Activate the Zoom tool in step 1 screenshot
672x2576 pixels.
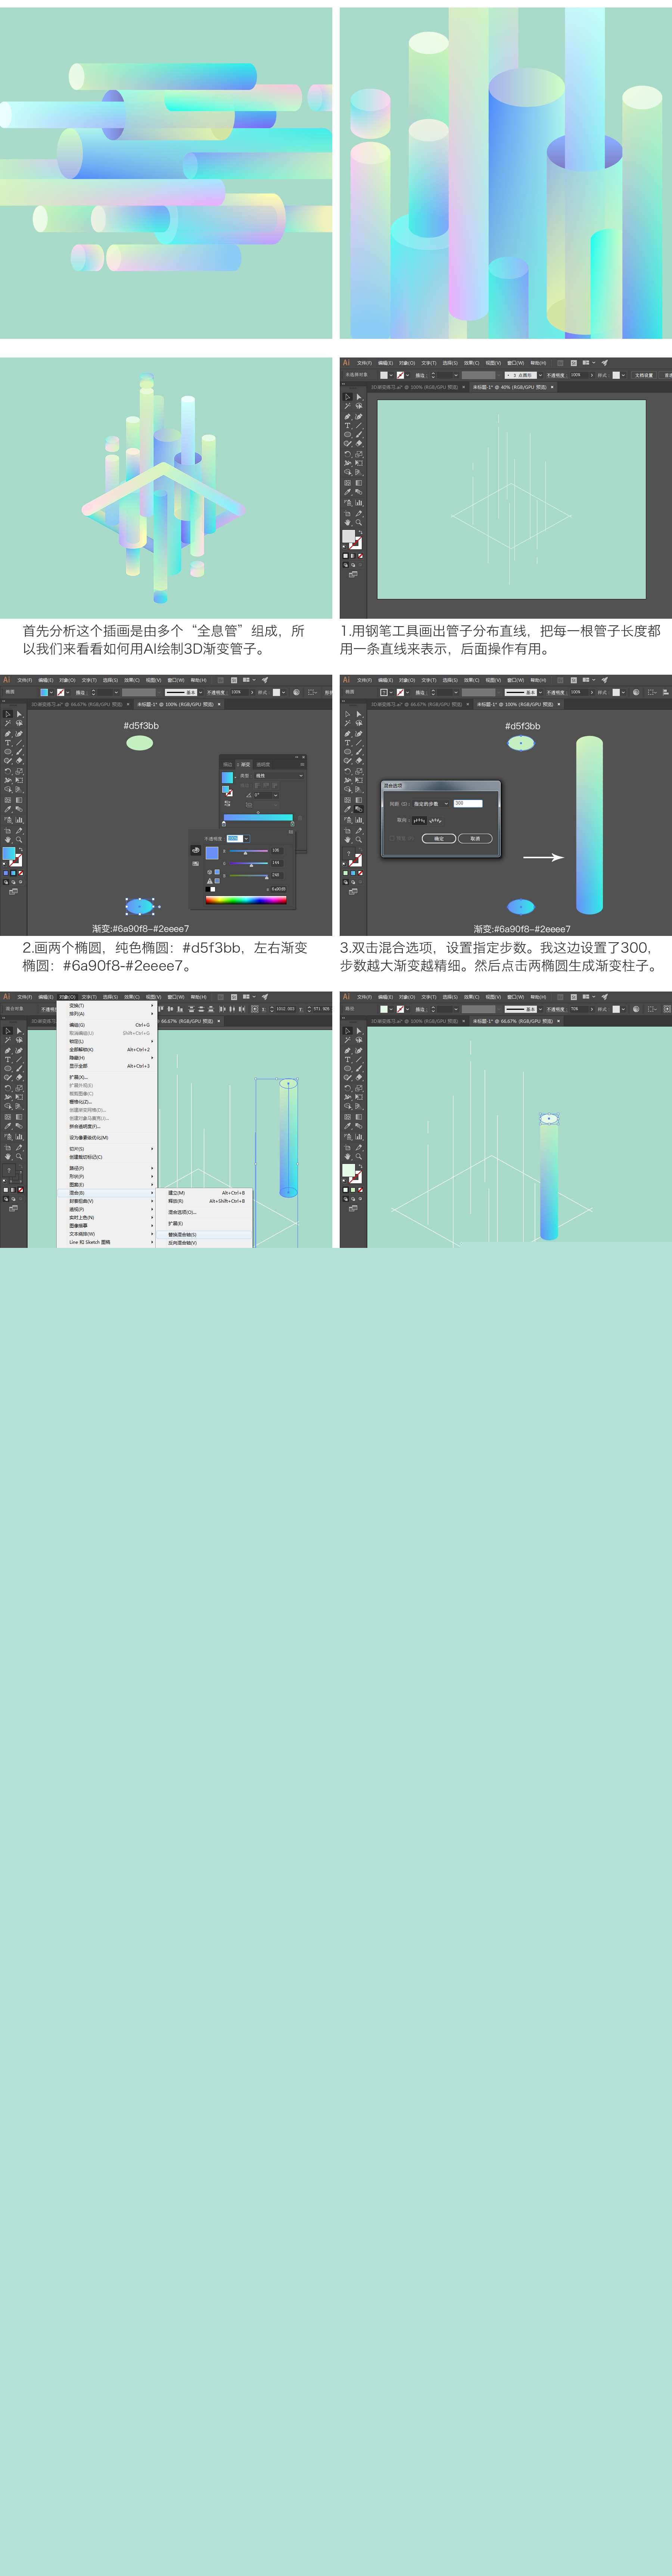coord(359,522)
